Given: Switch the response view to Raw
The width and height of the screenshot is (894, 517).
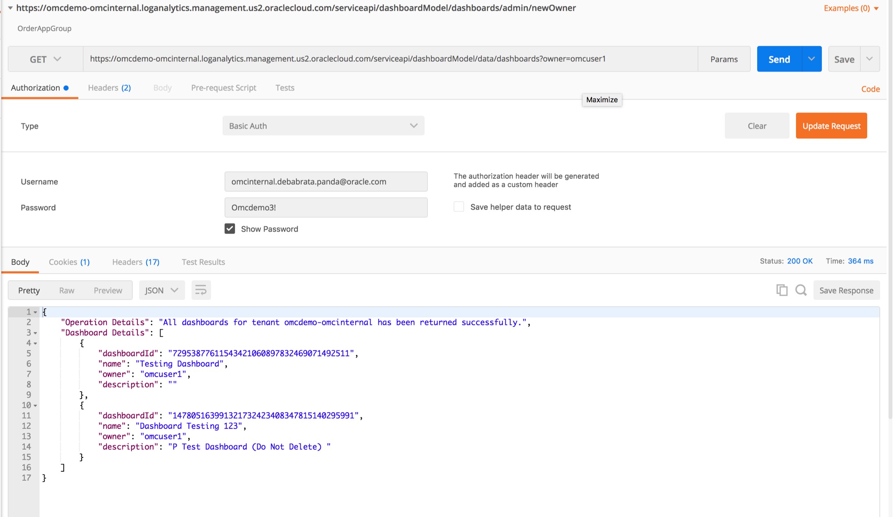Looking at the screenshot, I should click(x=67, y=290).
